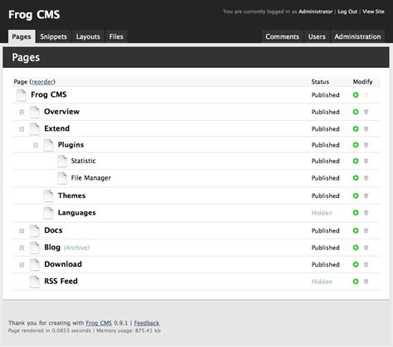393x347 pixels.
Task: Add child page under RSS Feed
Action: 356,282
